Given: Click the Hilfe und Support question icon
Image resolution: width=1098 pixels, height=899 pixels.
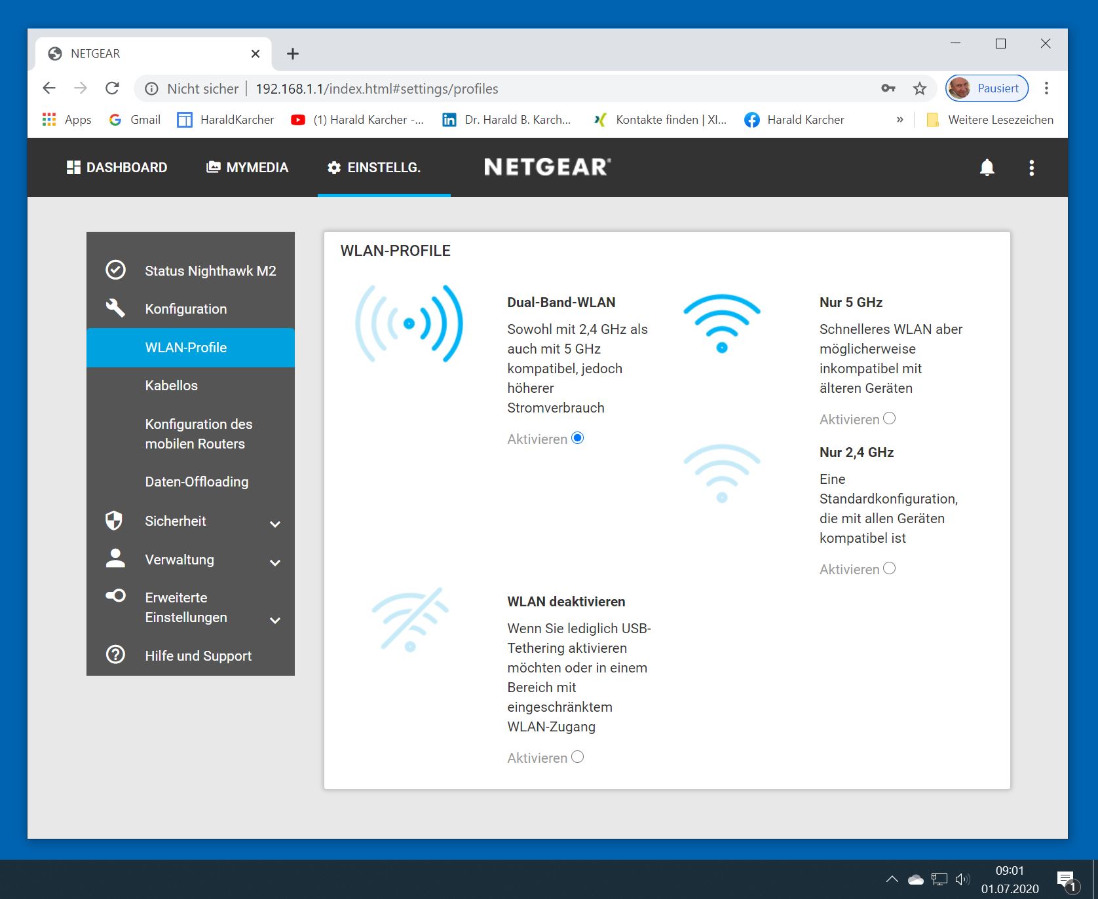Looking at the screenshot, I should coord(116,655).
